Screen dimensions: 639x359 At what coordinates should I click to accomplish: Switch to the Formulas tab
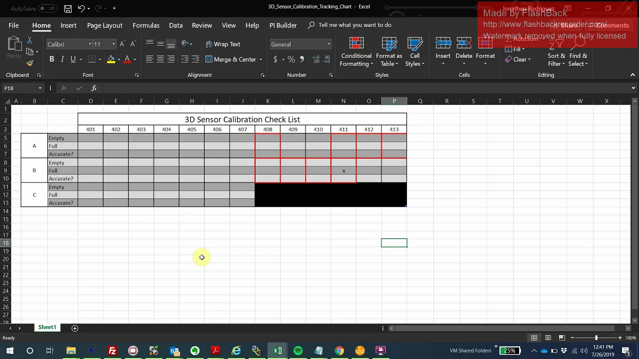click(x=146, y=25)
